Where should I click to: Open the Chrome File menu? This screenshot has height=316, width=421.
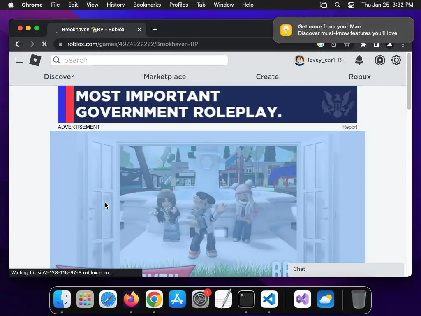pos(56,5)
